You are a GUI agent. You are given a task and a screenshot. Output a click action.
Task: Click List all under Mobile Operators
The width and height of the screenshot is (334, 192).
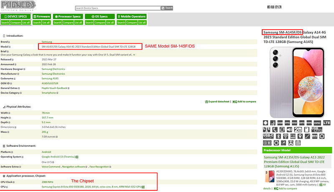tap(142, 23)
